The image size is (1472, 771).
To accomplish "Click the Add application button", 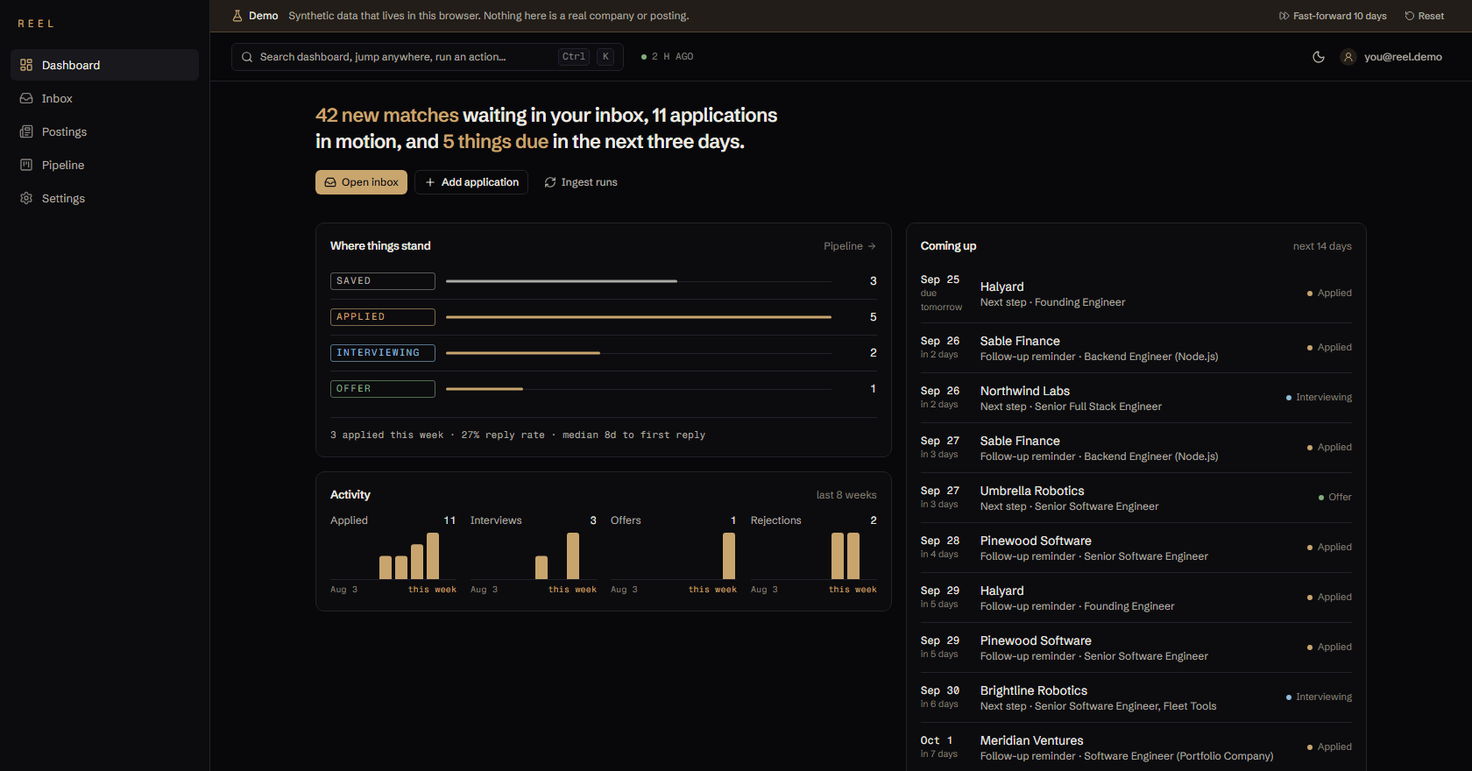I will [471, 182].
